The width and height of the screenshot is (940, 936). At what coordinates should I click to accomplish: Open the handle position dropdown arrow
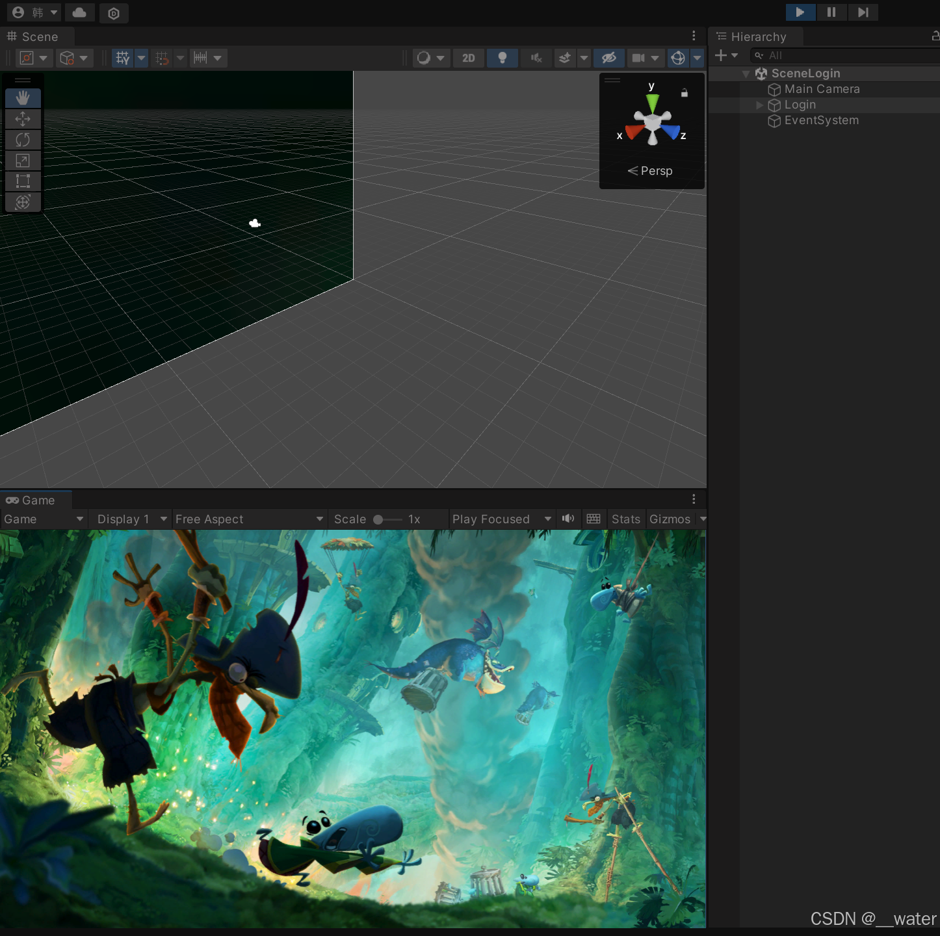click(x=43, y=58)
